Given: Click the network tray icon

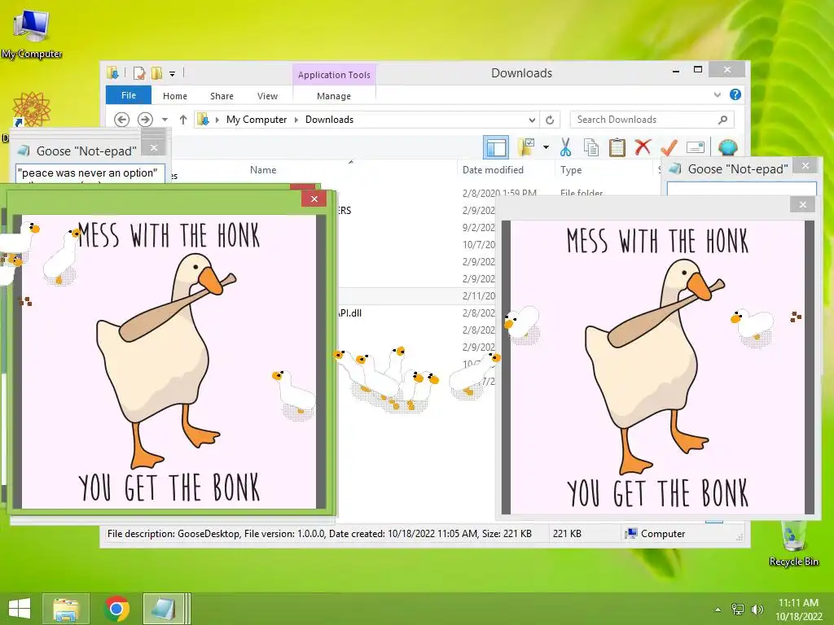Looking at the screenshot, I should [738, 609].
